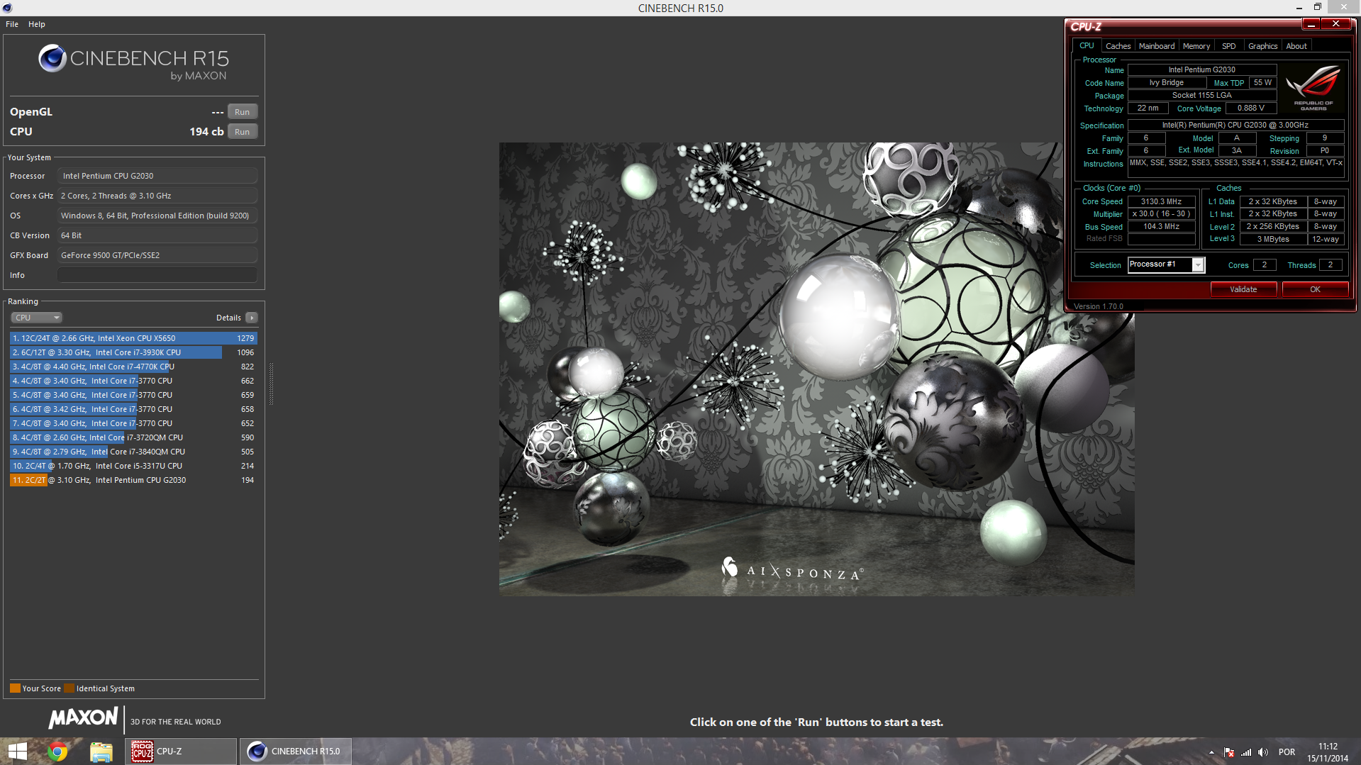Open the volume speaker tray icon

pyautogui.click(x=1263, y=752)
